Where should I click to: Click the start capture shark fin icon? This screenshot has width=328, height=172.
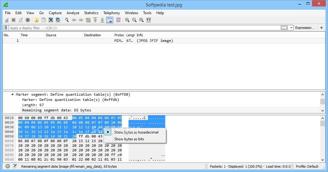[x=7, y=20]
